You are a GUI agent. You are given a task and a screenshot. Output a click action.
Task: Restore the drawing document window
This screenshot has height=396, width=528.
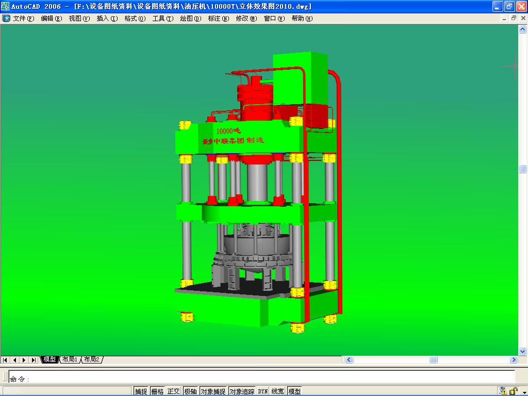pyautogui.click(x=514, y=19)
